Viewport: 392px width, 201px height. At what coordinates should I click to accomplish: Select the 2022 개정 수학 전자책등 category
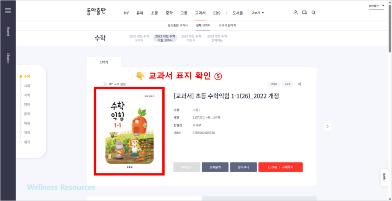coord(217,38)
